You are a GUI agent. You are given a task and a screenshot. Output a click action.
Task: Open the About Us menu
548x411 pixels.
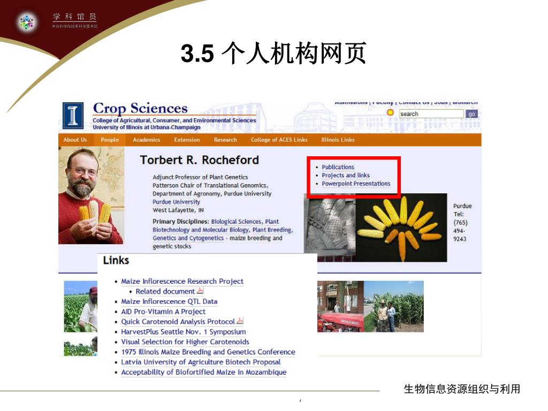coord(75,140)
